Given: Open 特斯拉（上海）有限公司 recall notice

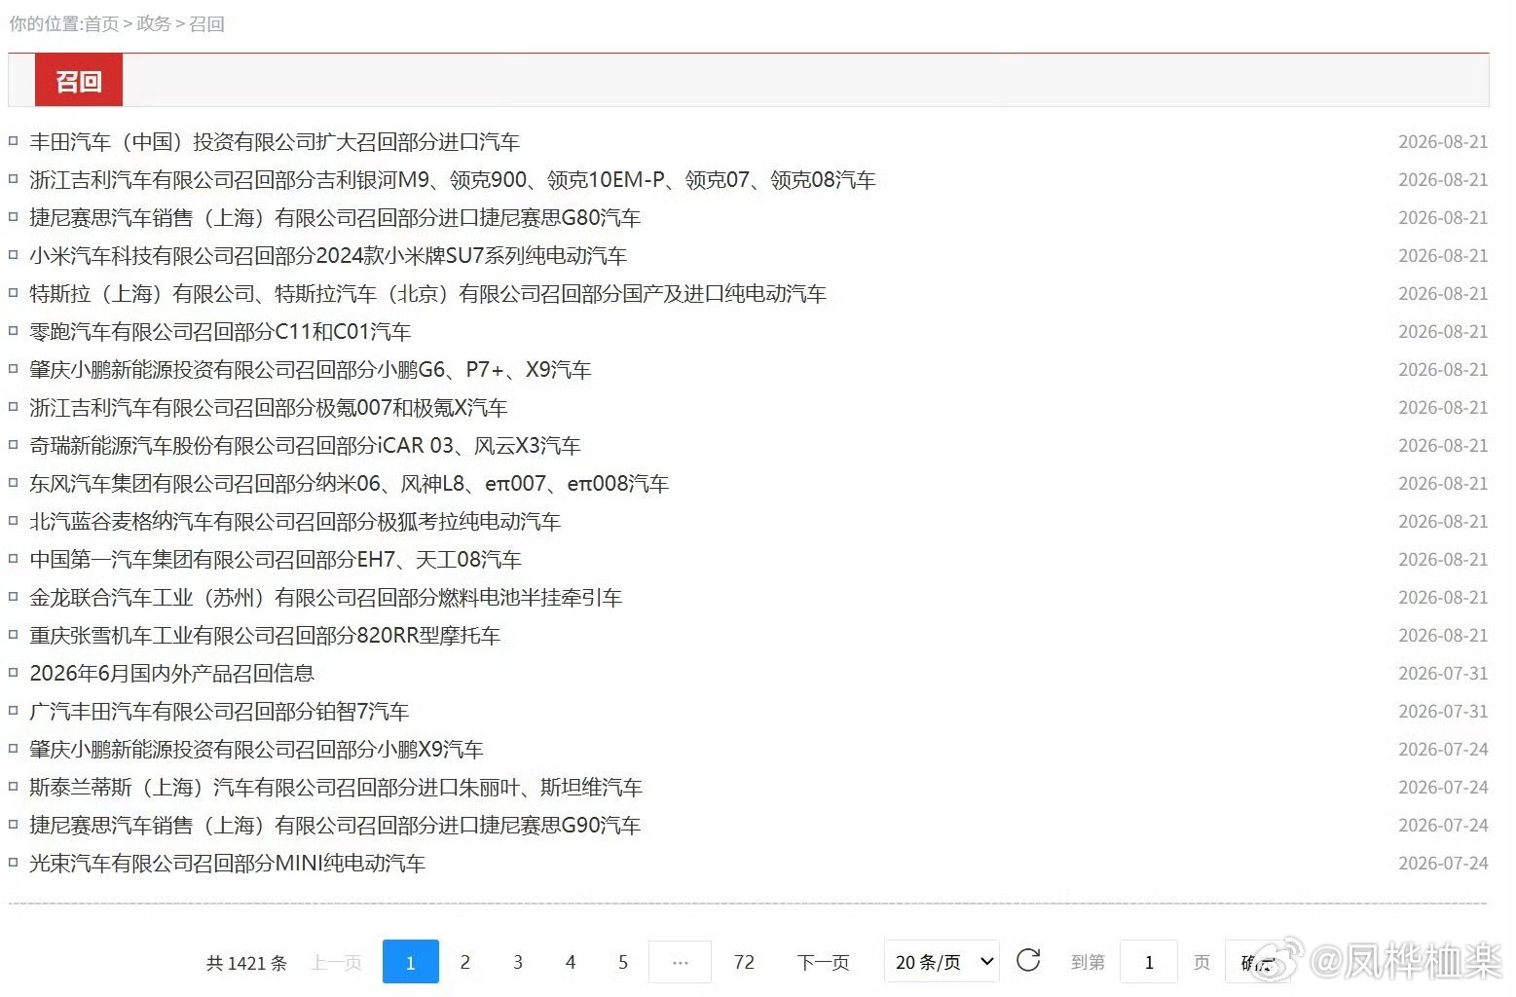Looking at the screenshot, I should coord(427,294).
